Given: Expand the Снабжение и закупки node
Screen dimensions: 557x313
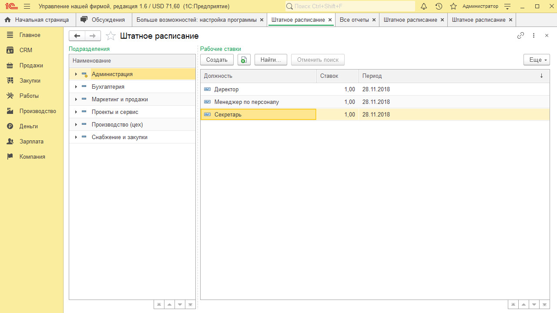Looking at the screenshot, I should 76,137.
